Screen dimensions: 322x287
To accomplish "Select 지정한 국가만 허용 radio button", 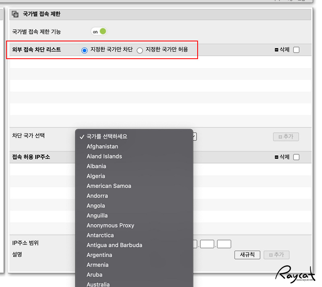I will [140, 50].
